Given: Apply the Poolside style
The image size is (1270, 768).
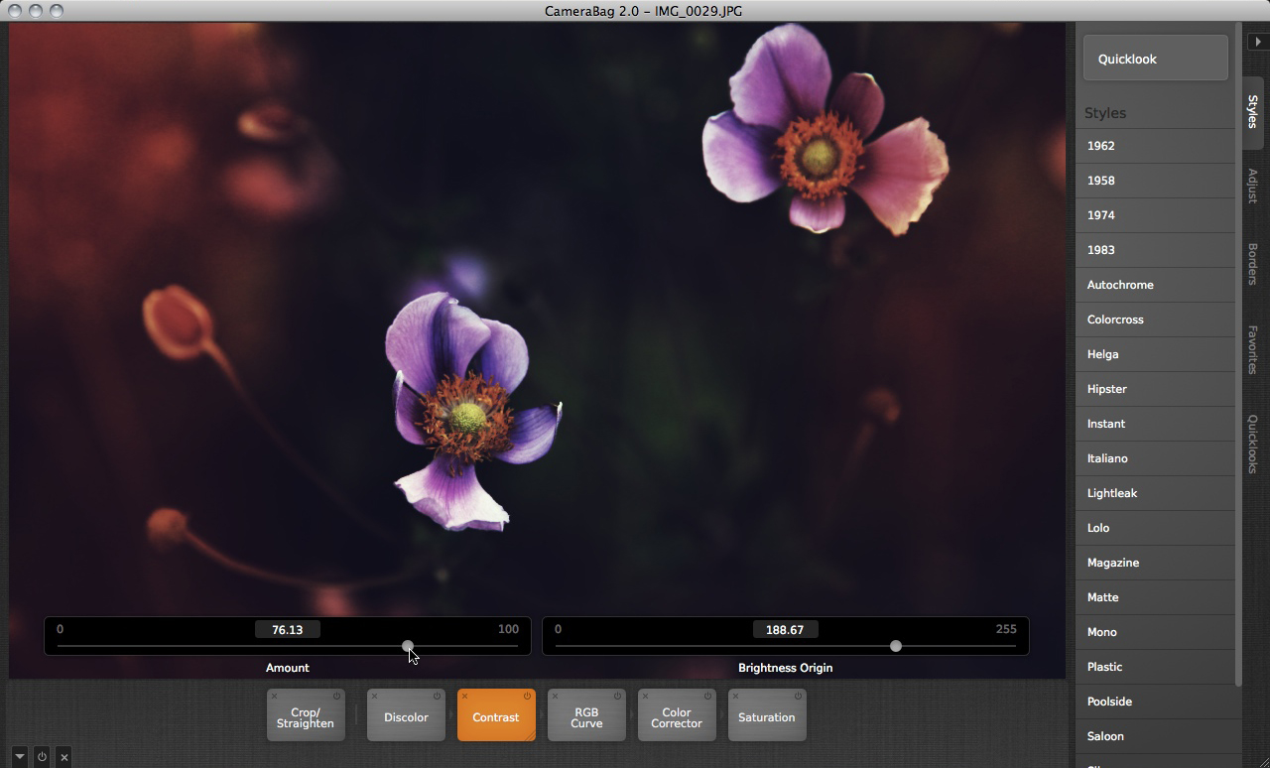Looking at the screenshot, I should click(x=1155, y=702).
